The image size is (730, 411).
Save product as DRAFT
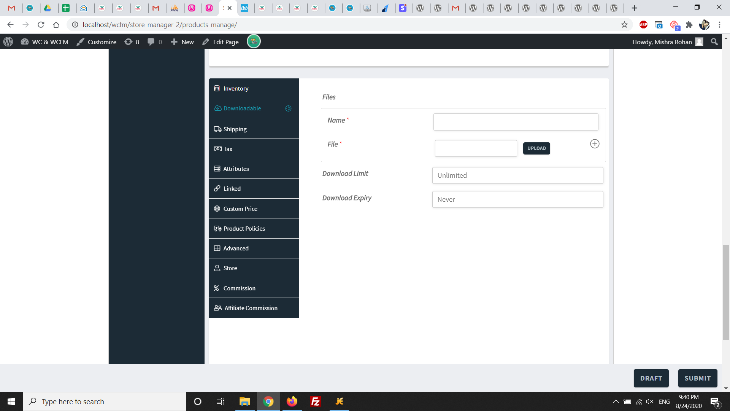651,378
